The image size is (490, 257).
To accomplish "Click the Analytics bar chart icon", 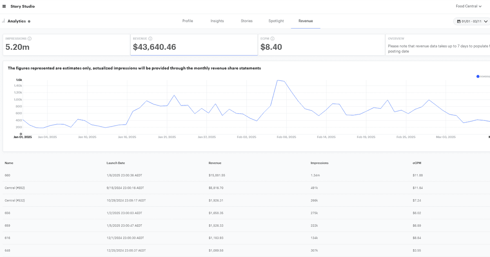I will (3, 21).
